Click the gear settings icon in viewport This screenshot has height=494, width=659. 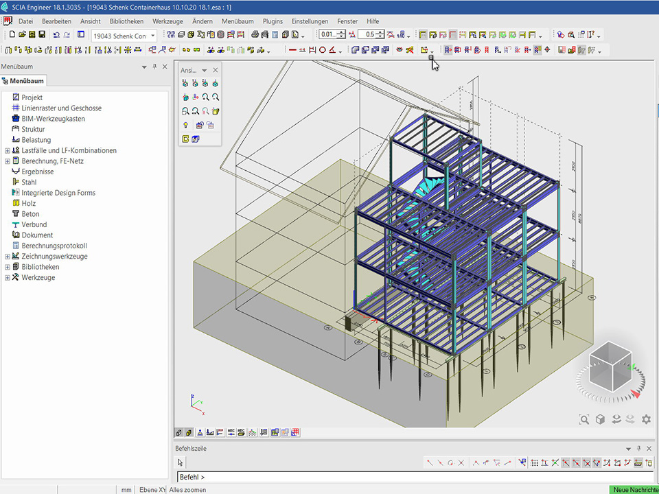[x=646, y=419]
